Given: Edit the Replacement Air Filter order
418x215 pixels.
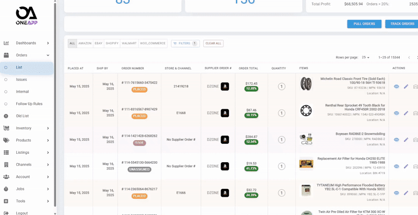Looking at the screenshot, I should (406, 166).
